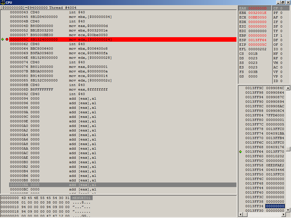Restore down the CPU window

point(283,2)
